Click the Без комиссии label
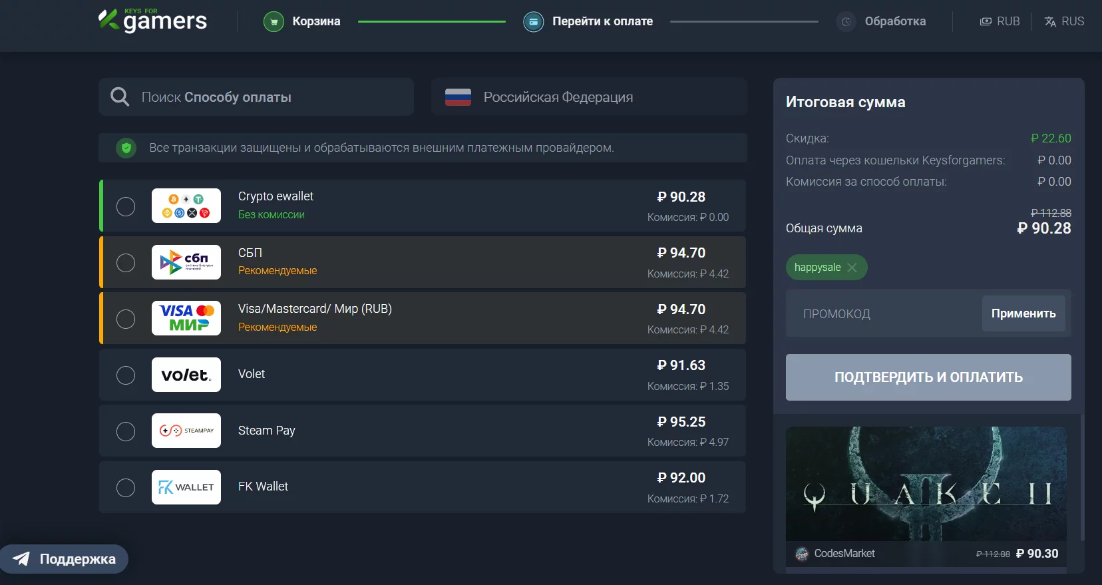Image resolution: width=1102 pixels, height=585 pixels. (272, 215)
